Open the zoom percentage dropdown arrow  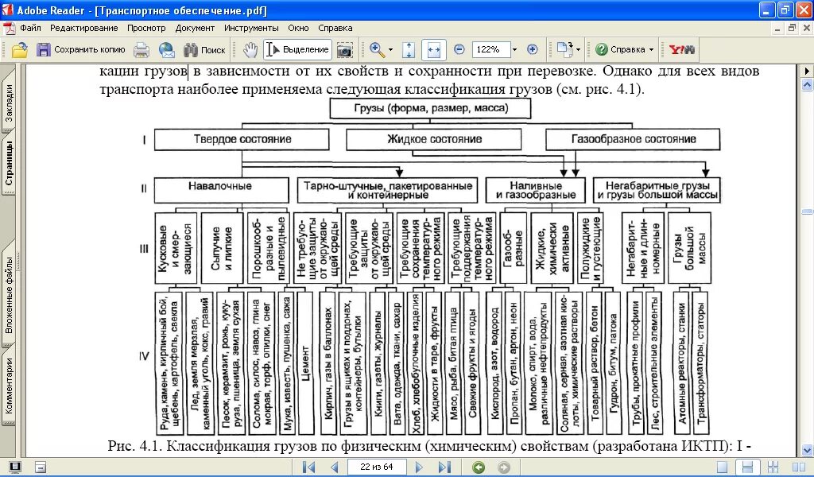click(514, 50)
